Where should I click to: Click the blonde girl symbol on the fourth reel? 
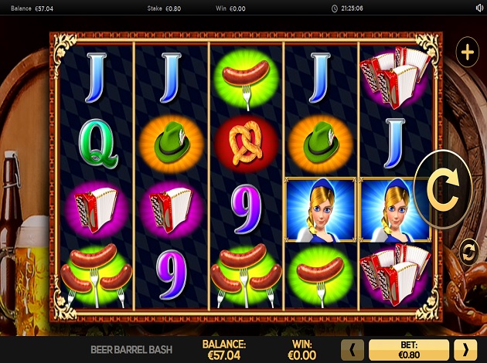click(321, 210)
